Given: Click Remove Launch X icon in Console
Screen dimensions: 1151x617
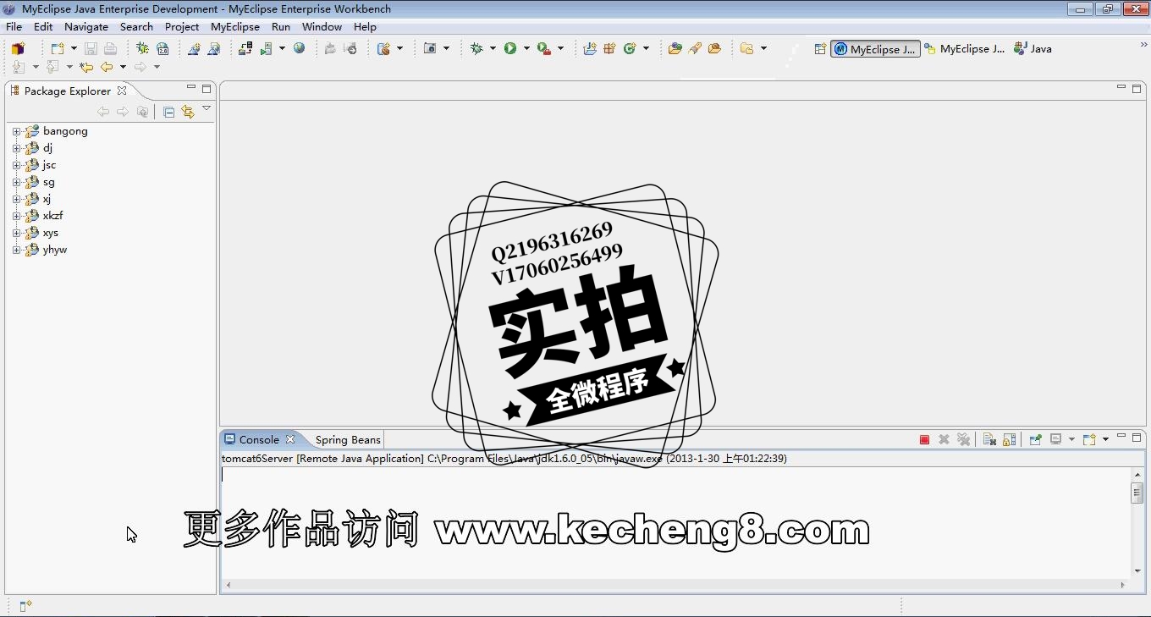Looking at the screenshot, I should [944, 439].
